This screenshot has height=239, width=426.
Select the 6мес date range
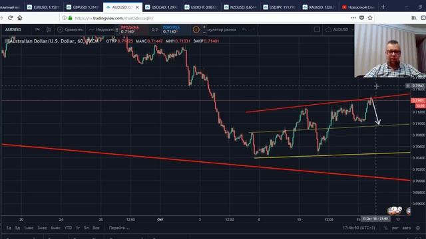[55, 228]
